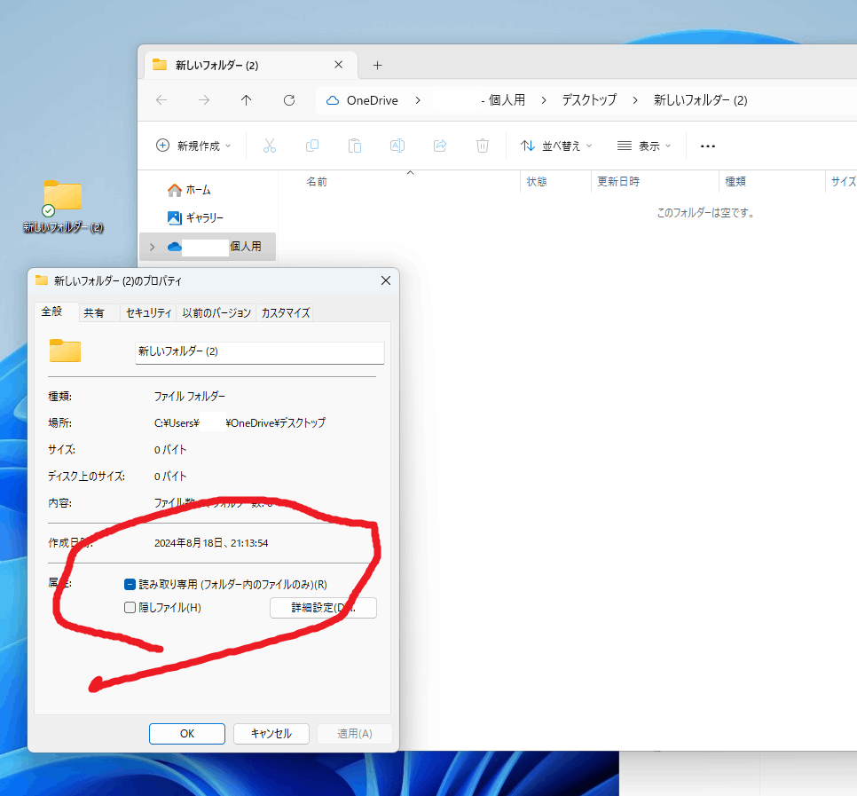Switch to セキュリティ tab in properties
This screenshot has width=857, height=796.
tap(149, 312)
